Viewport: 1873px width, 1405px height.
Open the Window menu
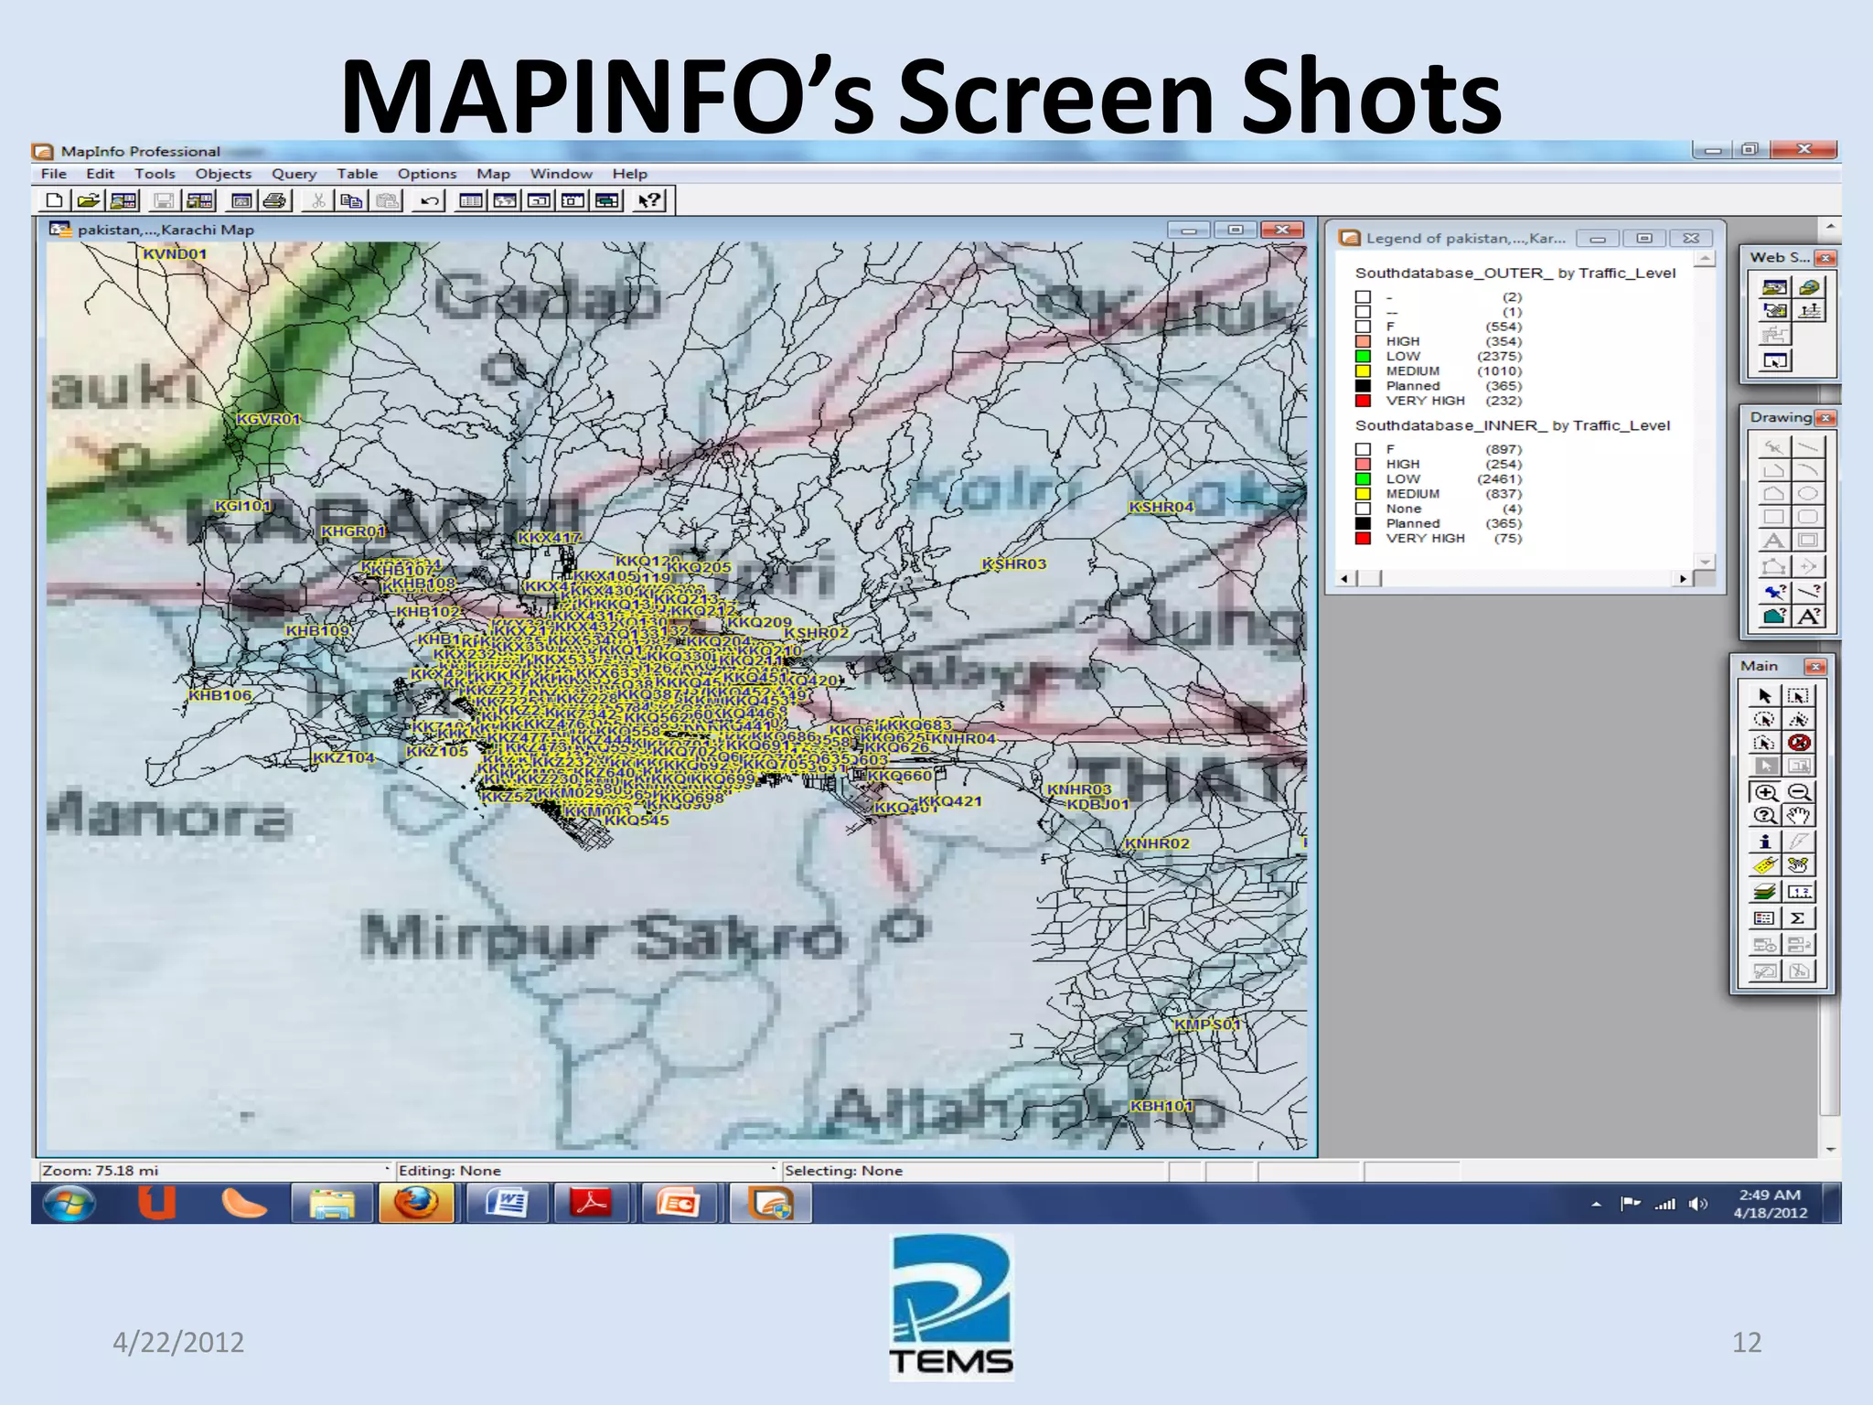561,174
